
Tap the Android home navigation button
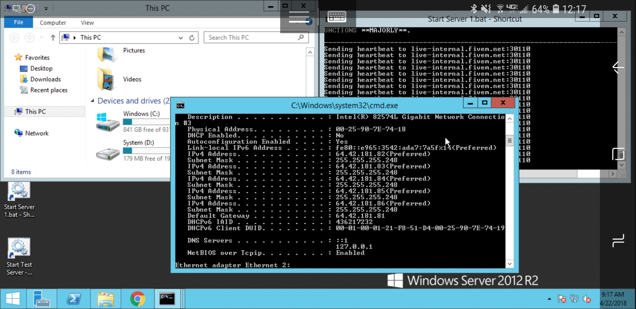click(x=618, y=154)
